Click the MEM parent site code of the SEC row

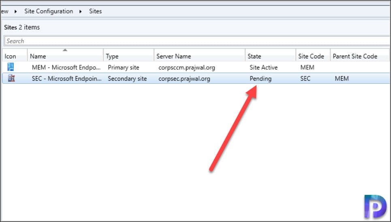click(x=342, y=79)
